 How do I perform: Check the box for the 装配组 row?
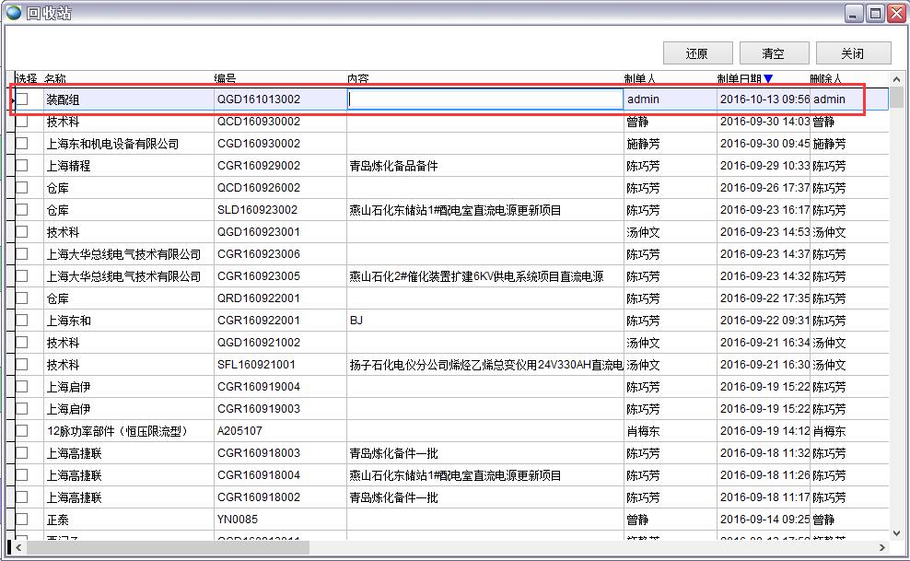22,99
